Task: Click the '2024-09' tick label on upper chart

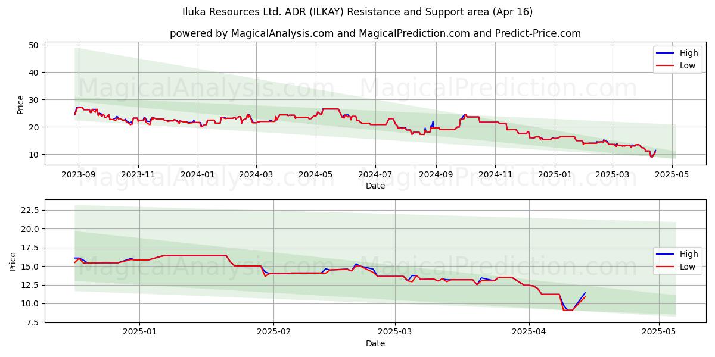Action: point(436,174)
